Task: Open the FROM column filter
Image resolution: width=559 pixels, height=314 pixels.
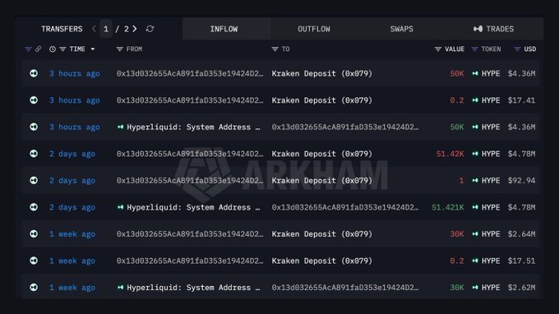Action: pos(120,49)
